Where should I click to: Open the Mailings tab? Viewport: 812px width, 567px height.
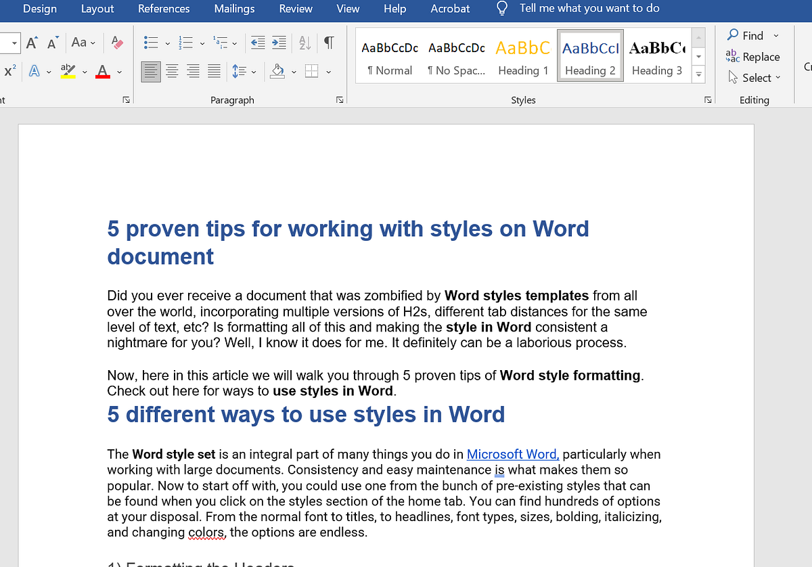pos(234,9)
